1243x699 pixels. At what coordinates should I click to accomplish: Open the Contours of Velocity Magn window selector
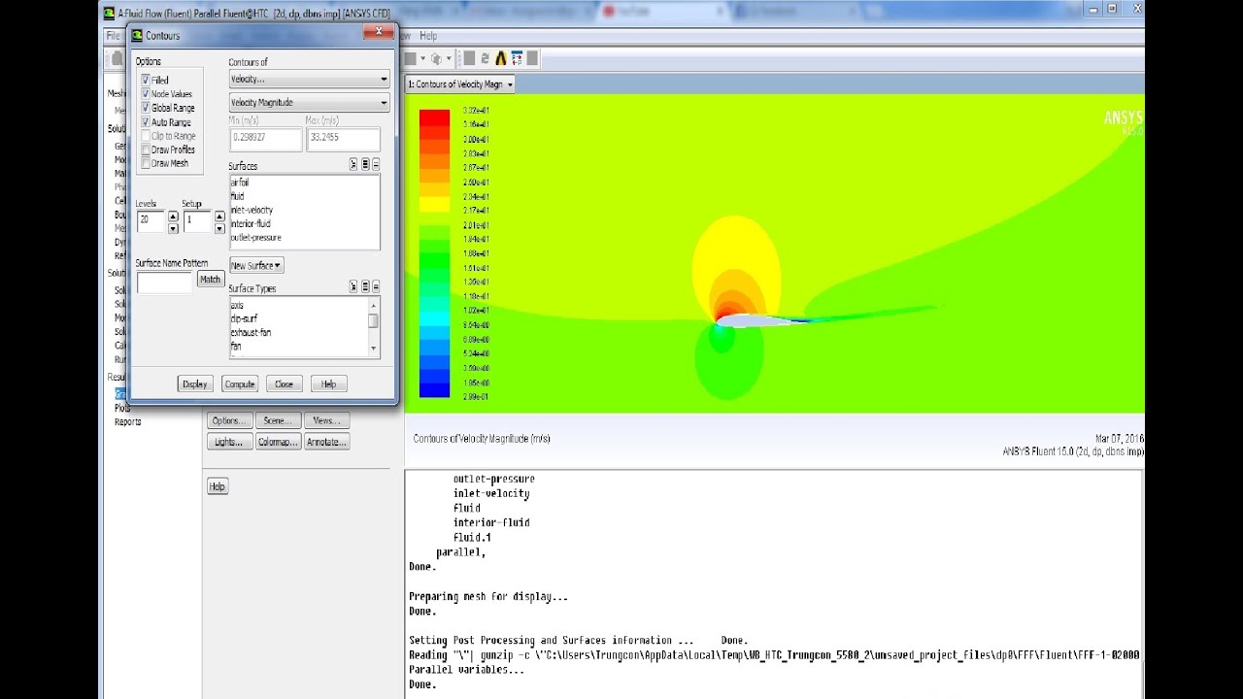460,84
